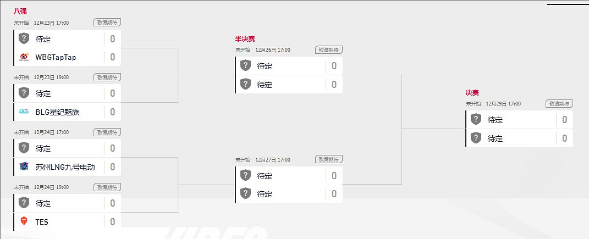Screen dimensions: 589x239
Task: Open the WBGTapTap team name link
Action: coord(56,57)
